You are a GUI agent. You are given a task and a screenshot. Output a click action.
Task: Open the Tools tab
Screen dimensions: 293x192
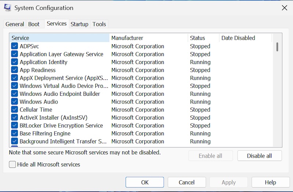point(99,24)
